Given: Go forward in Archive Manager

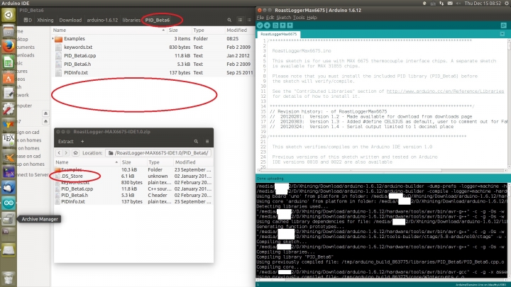Looking at the screenshot, I should point(66,153).
